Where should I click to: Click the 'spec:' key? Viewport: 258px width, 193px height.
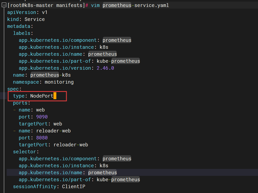[x=14, y=89]
